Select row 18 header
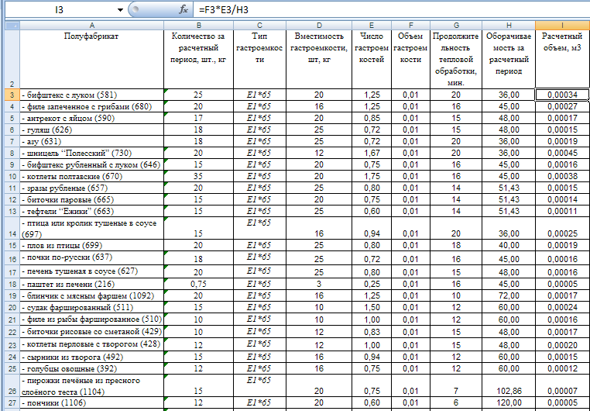 tap(12, 285)
